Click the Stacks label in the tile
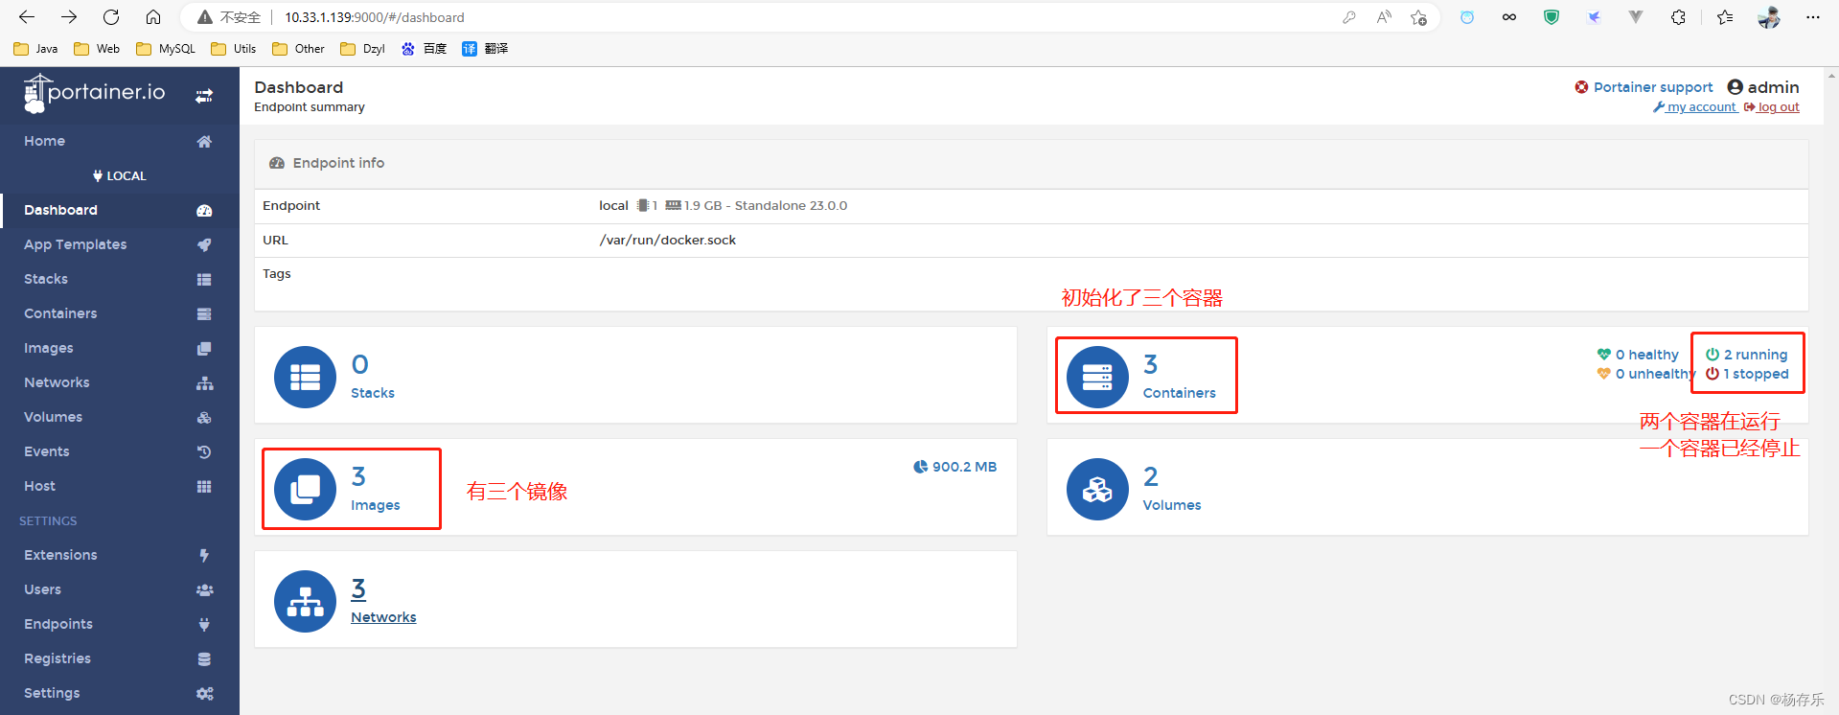Viewport: 1839px width, 715px height. pos(373,393)
